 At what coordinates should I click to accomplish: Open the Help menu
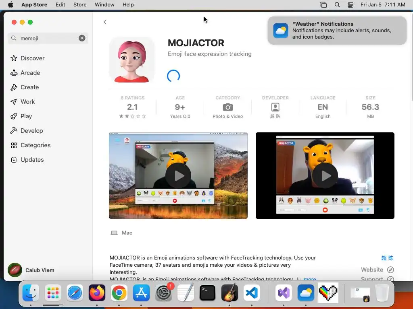(x=128, y=5)
